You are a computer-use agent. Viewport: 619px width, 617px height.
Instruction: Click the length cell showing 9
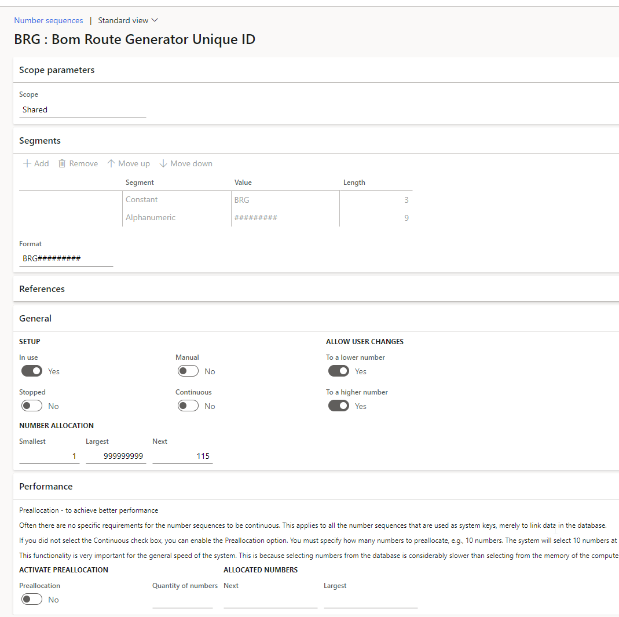click(376, 218)
